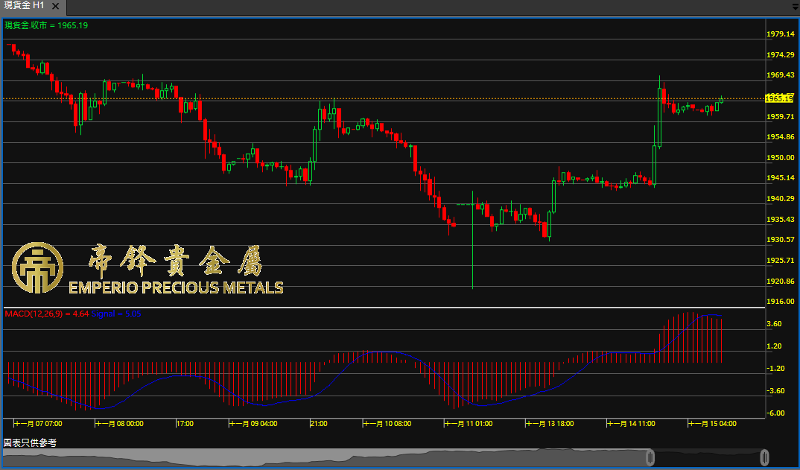Image resolution: width=800 pixels, height=470 pixels.
Task: Click the 十一月 10 08:00 time label
Action: pyautogui.click(x=387, y=424)
